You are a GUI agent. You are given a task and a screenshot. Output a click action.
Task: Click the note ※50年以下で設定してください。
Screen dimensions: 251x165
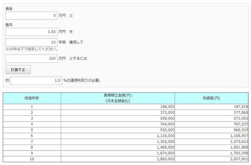coord(32,49)
